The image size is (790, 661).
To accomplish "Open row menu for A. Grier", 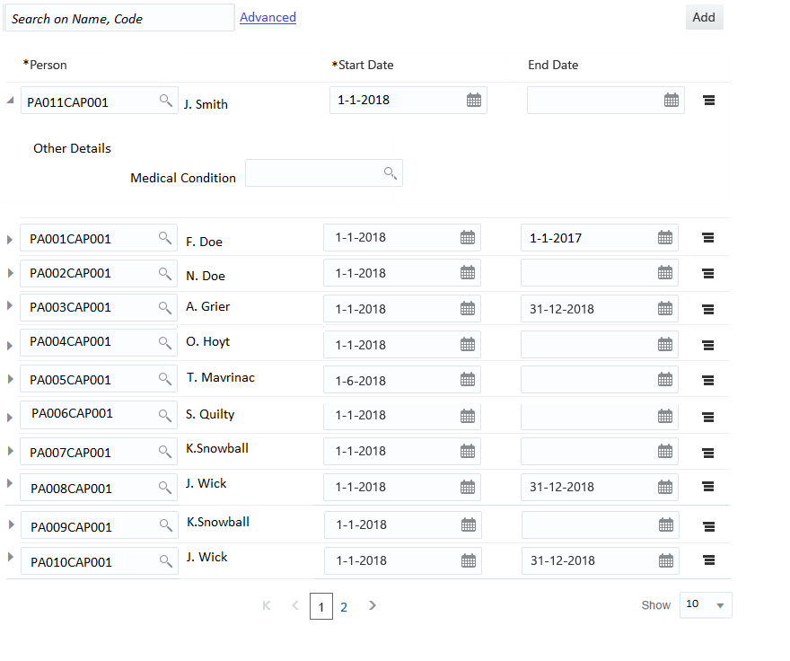I will coord(708,309).
